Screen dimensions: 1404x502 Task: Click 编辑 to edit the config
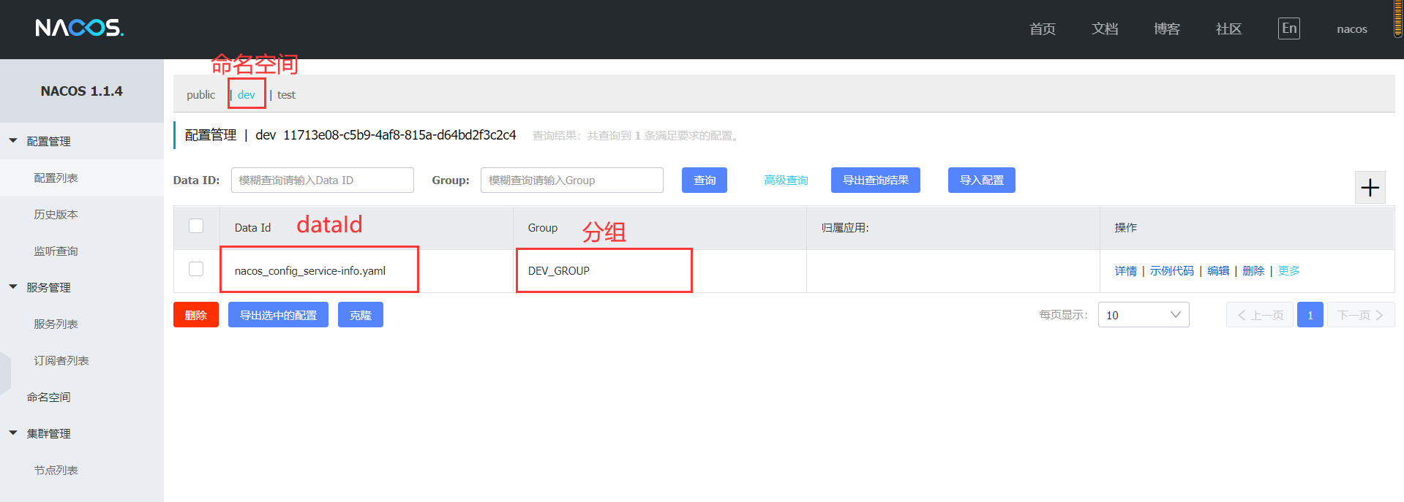pyautogui.click(x=1218, y=271)
